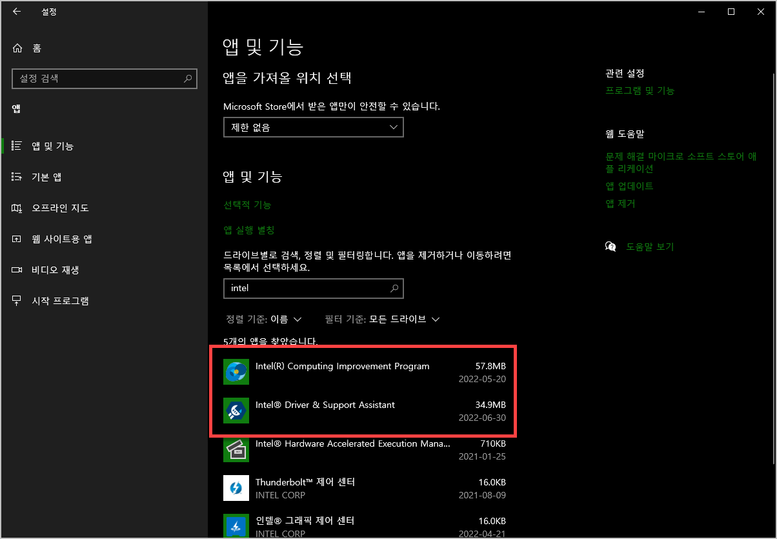Screen dimensions: 777x539
Task: Click the 도움말 보기 link
Action: (650, 247)
